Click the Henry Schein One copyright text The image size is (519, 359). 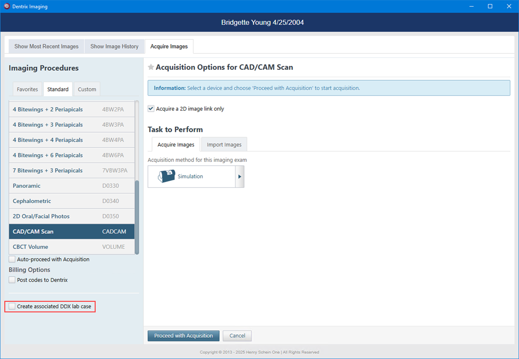(x=259, y=352)
